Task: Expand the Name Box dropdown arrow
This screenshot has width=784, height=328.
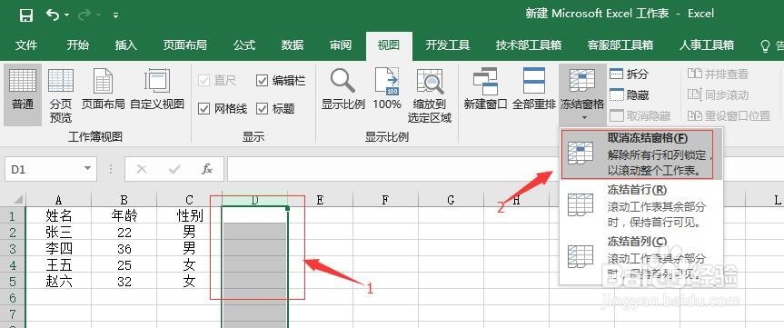Action: 88,169
